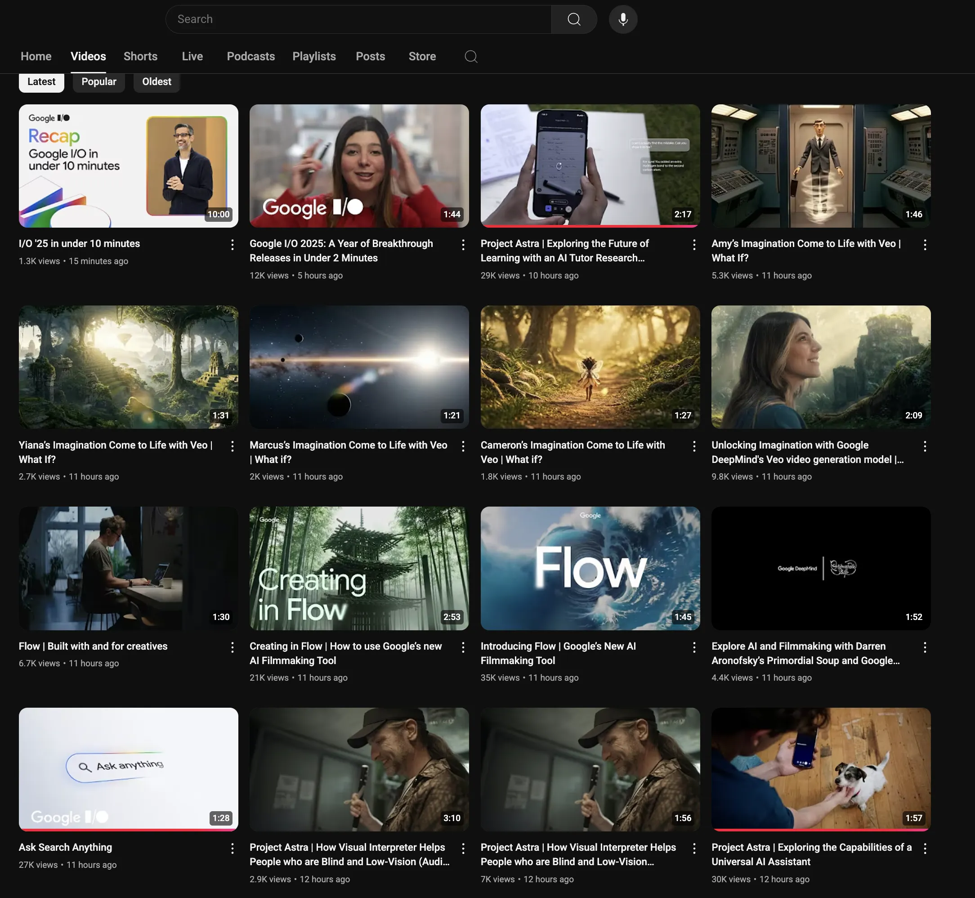Play the Creating in Flow thumbnail
This screenshot has height=898, width=975.
pos(359,568)
